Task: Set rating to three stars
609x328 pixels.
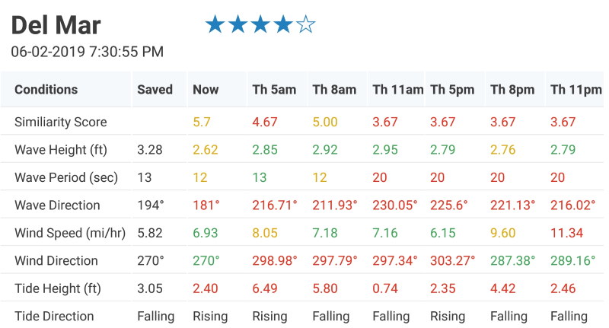Action: 260,24
